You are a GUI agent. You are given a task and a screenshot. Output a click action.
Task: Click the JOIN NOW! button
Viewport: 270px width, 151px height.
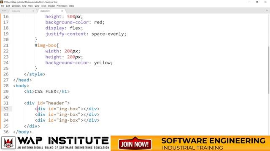point(135,144)
